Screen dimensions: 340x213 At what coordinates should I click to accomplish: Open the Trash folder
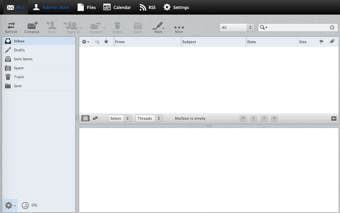19,77
